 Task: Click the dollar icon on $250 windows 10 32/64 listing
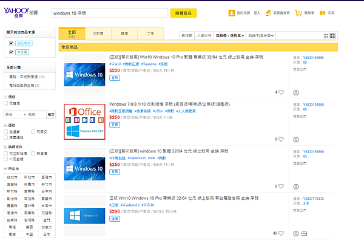click(x=296, y=187)
